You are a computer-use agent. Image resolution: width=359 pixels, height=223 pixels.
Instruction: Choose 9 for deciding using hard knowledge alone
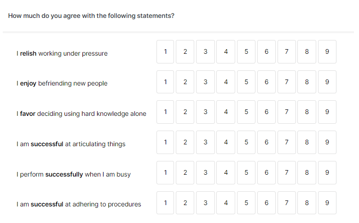pyautogui.click(x=327, y=112)
